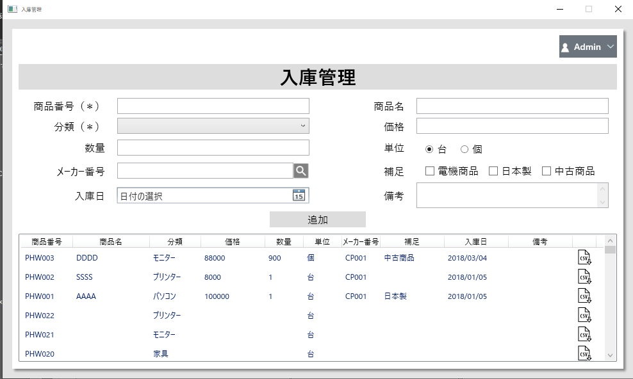Click price cell 100000
Image resolution: width=633 pixels, height=379 pixels.
[x=217, y=296]
